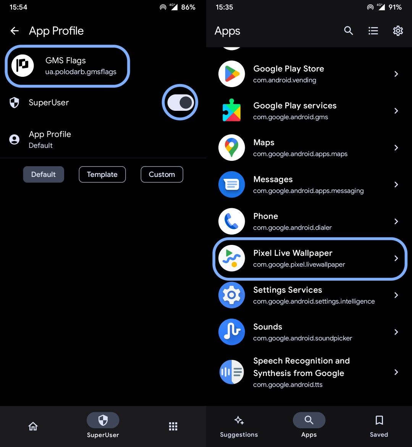The image size is (412, 447).
Task: Switch to the SuperUser bottom tab
Action: point(103,425)
